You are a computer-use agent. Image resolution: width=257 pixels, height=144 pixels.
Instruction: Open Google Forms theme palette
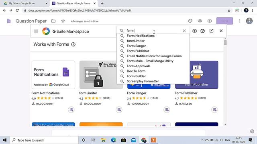190,21
